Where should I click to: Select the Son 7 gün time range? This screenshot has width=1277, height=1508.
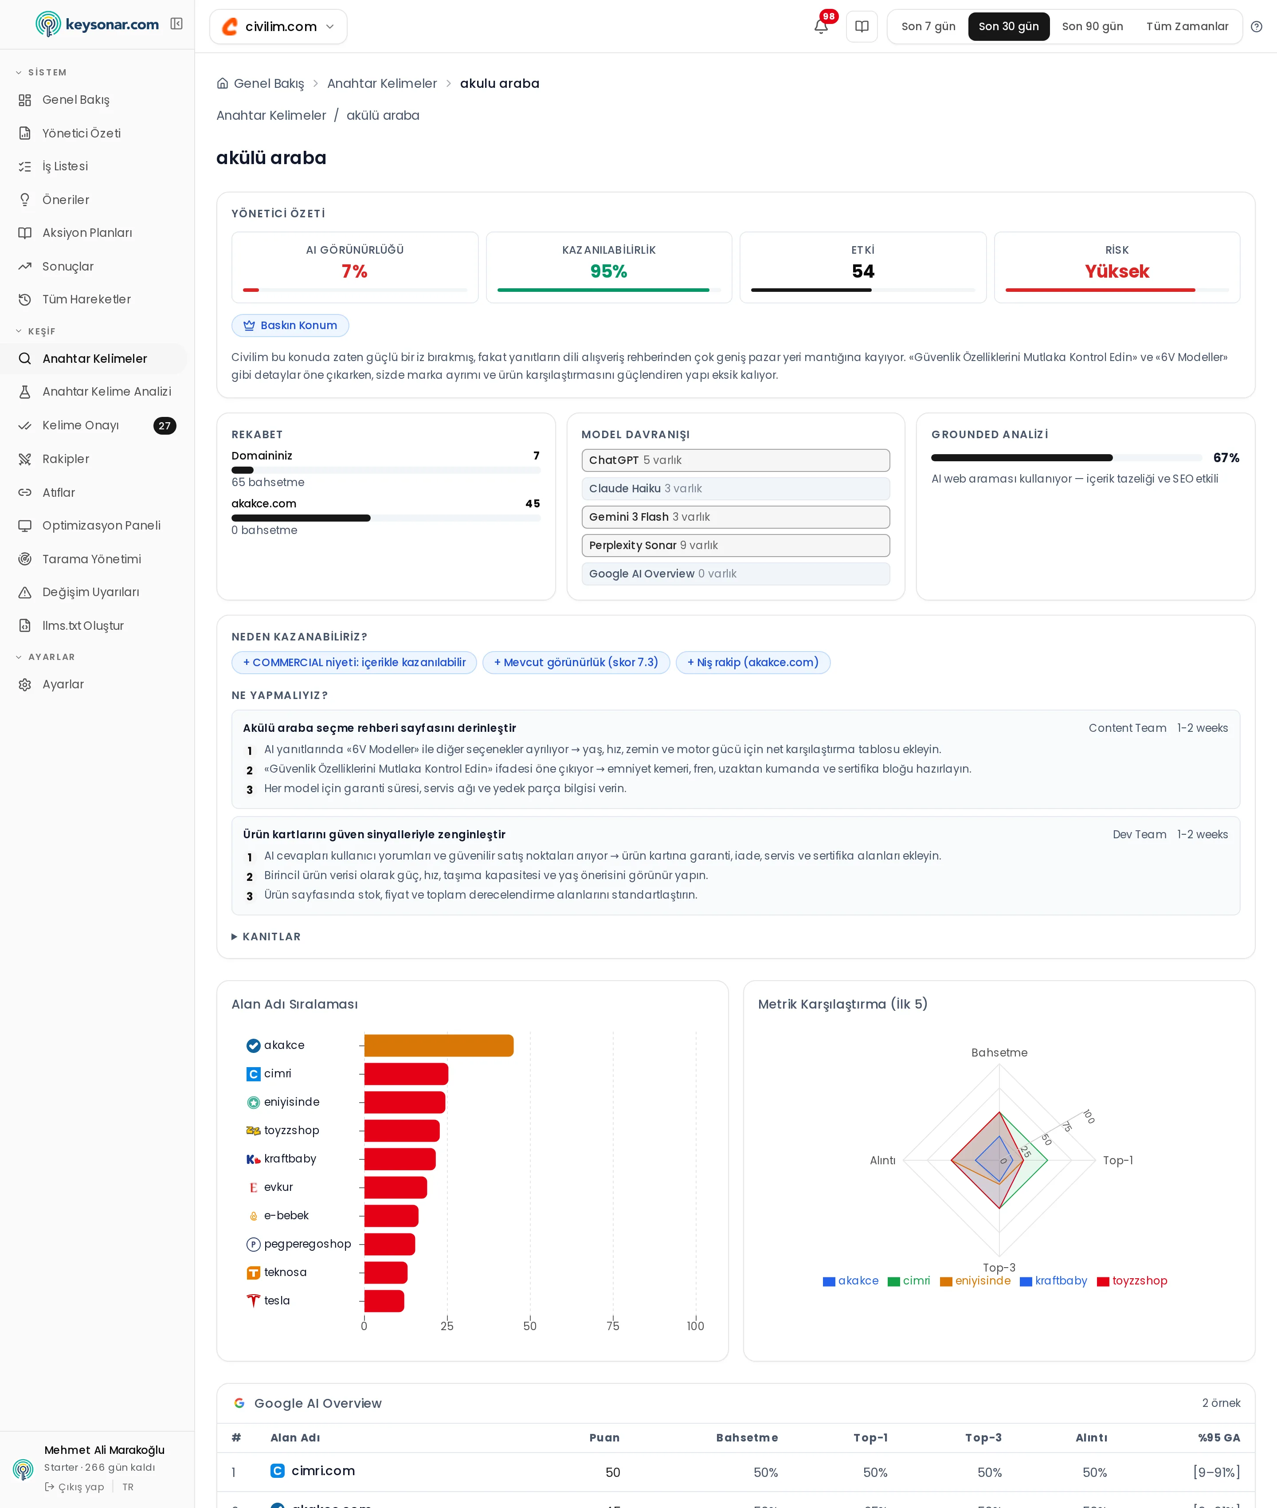click(x=928, y=27)
